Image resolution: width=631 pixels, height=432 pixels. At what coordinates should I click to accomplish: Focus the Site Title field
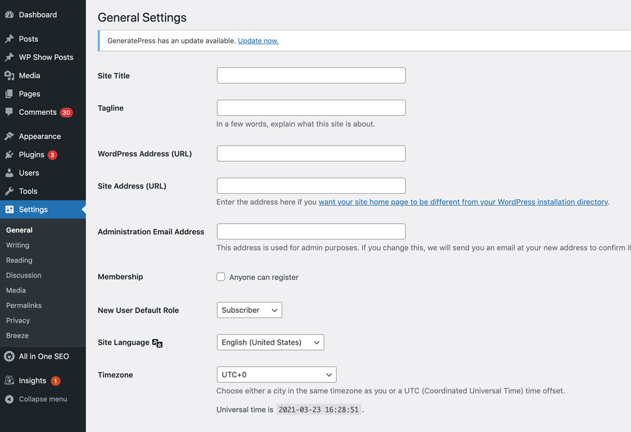[311, 76]
